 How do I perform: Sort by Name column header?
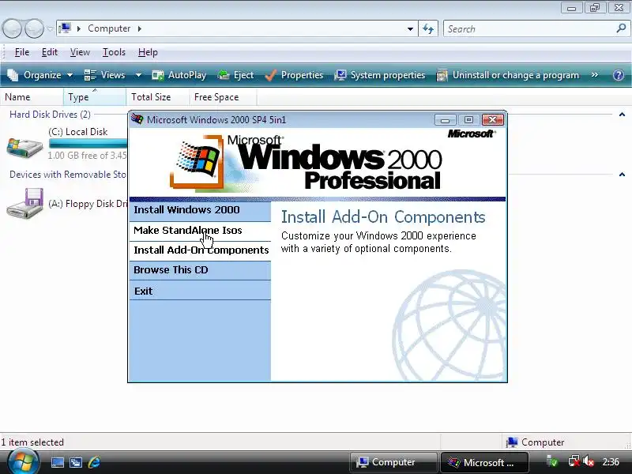32,97
